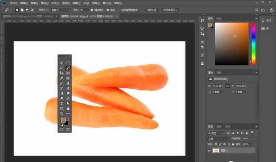Click the 选择主体 Select Subject button
This screenshot has width=276, height=162.
152,10
